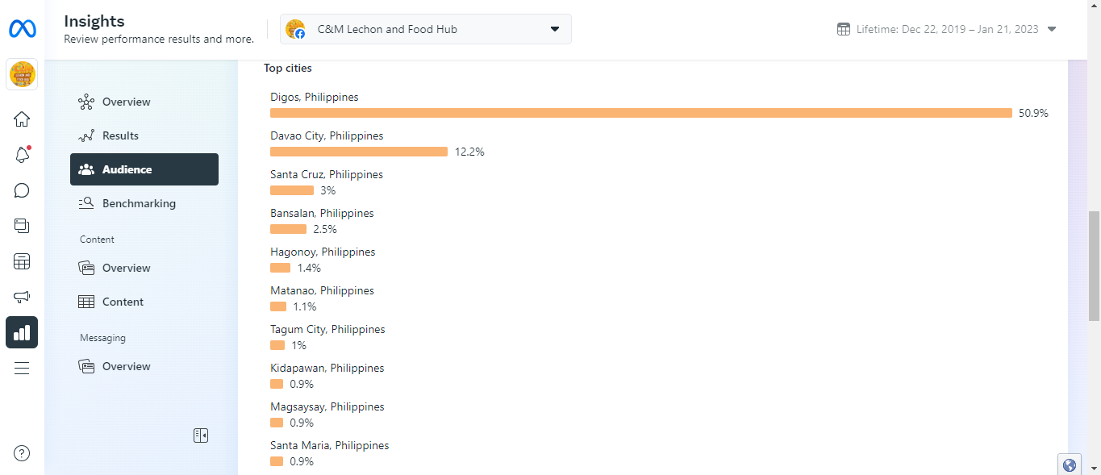Open the Notifications bell icon
The image size is (1101, 475).
(x=22, y=155)
